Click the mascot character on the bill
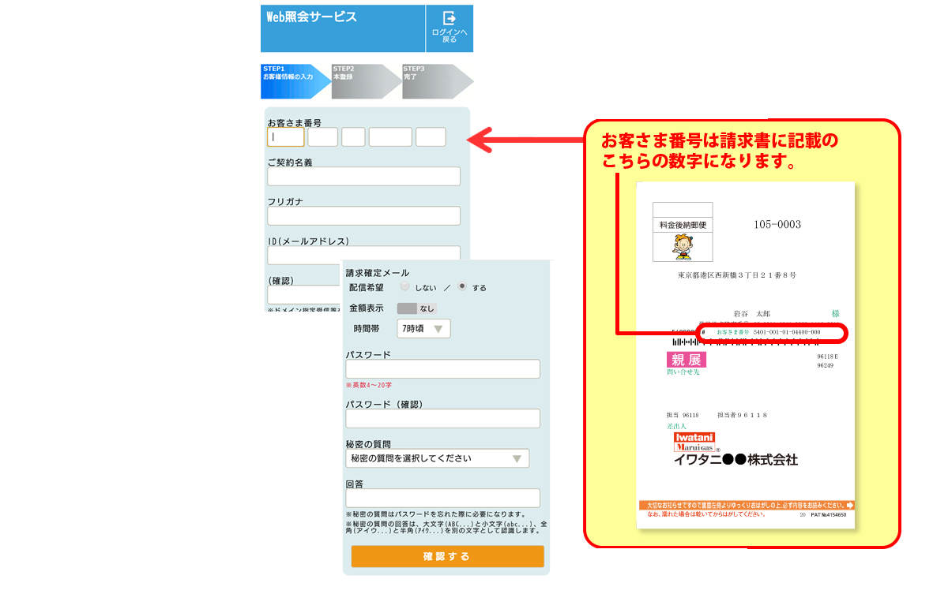Image resolution: width=948 pixels, height=594 pixels. coord(682,247)
